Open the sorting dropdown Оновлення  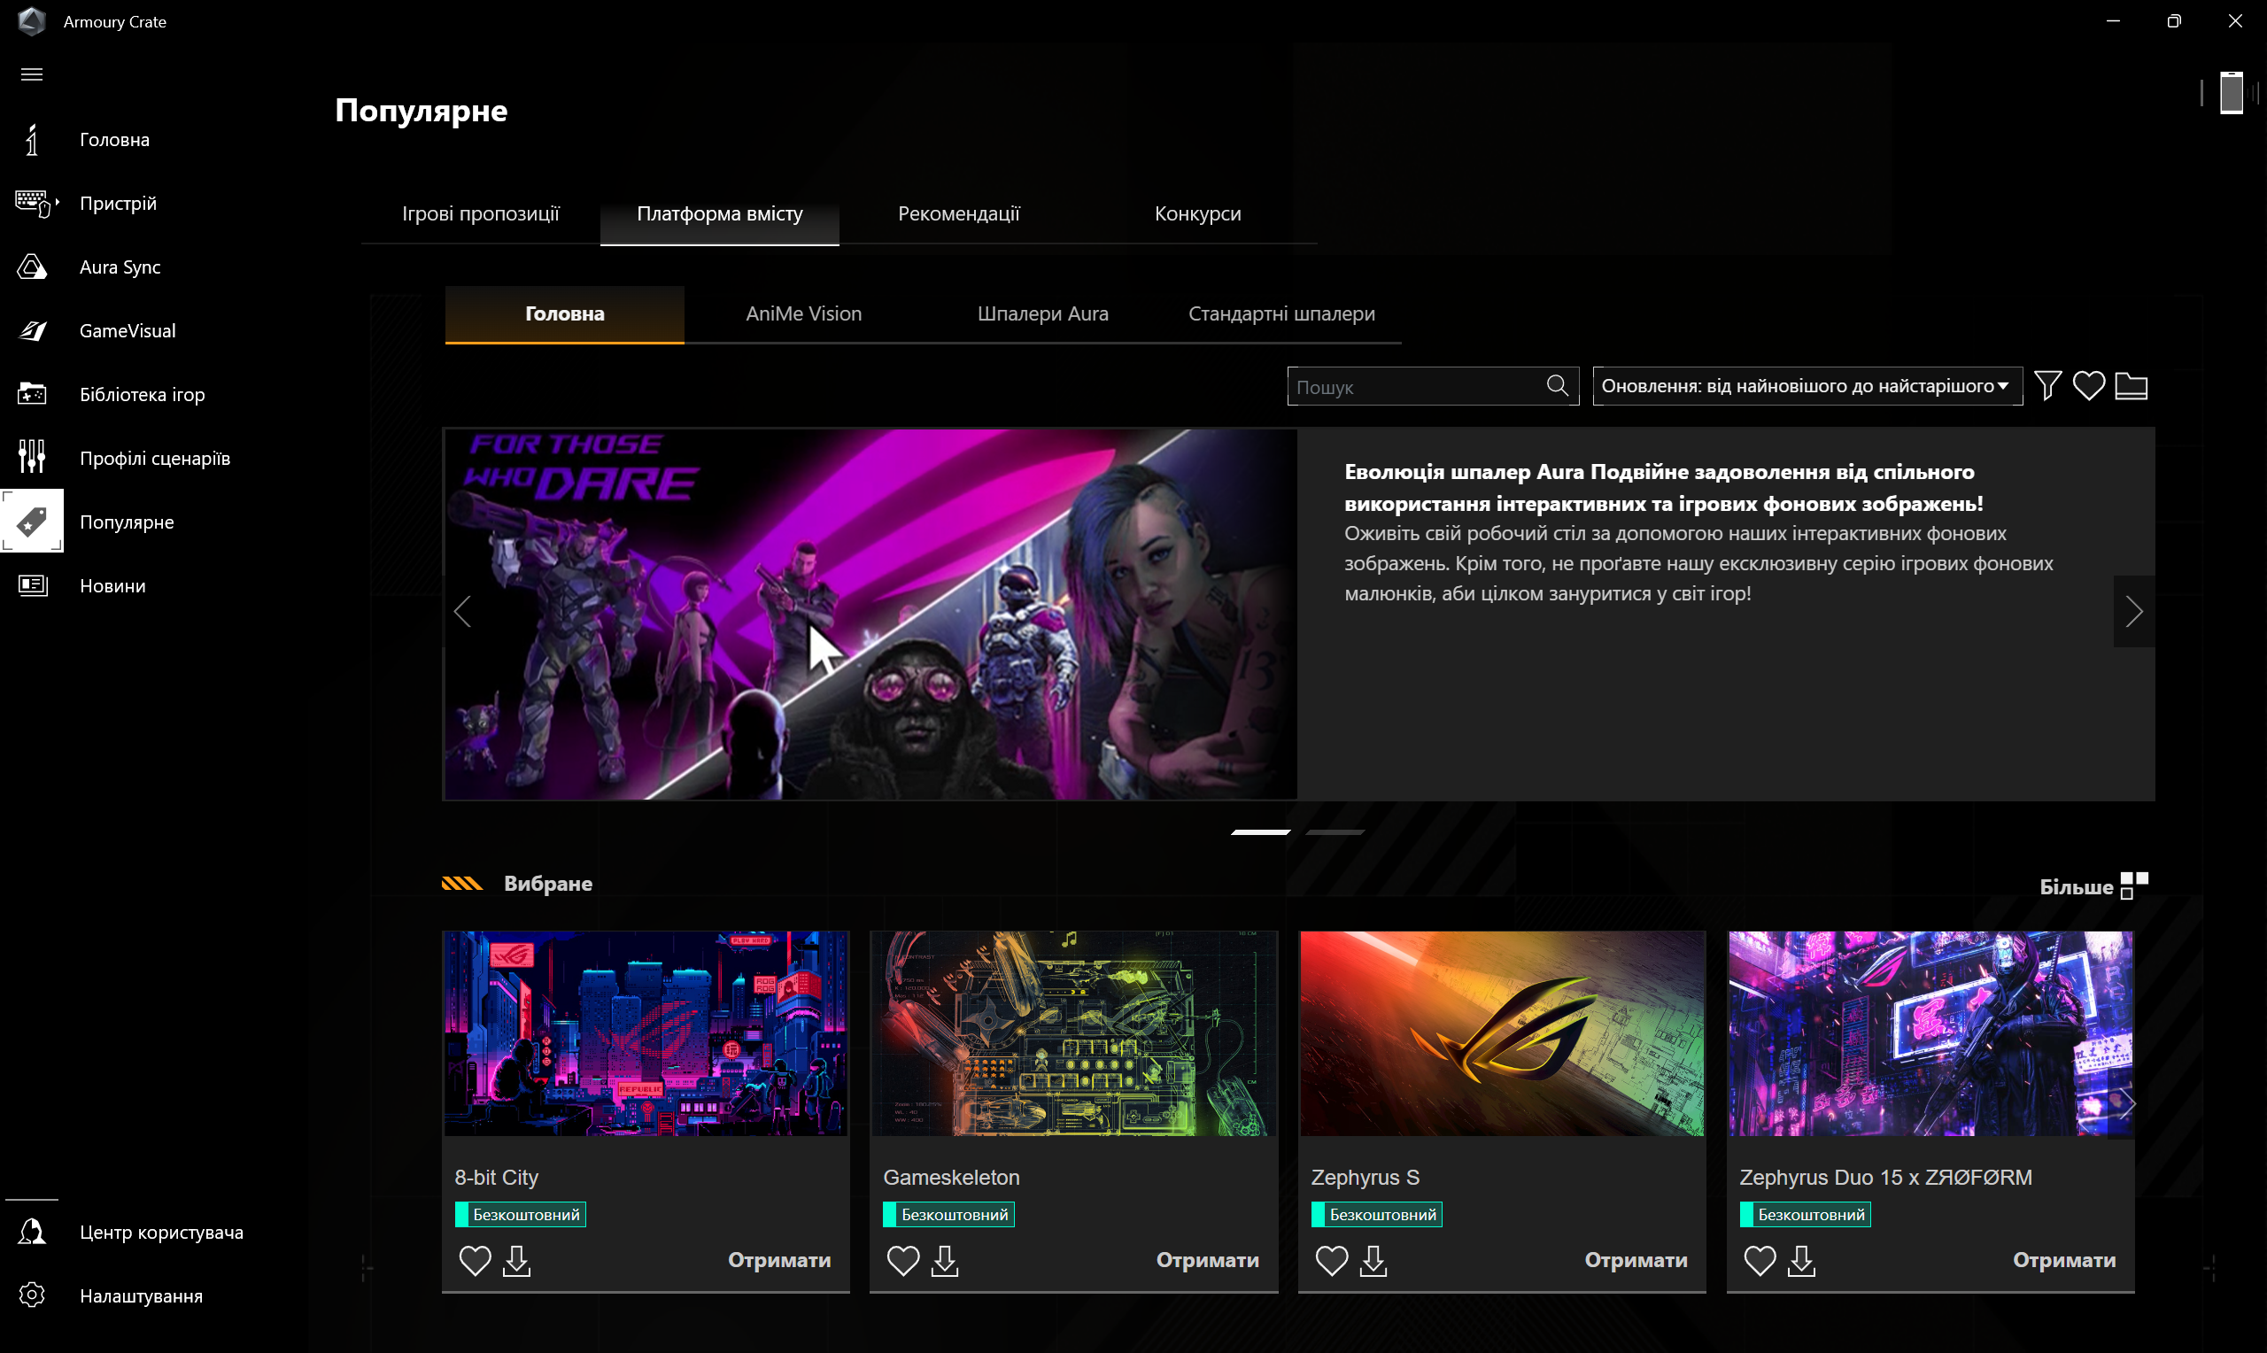(1806, 386)
